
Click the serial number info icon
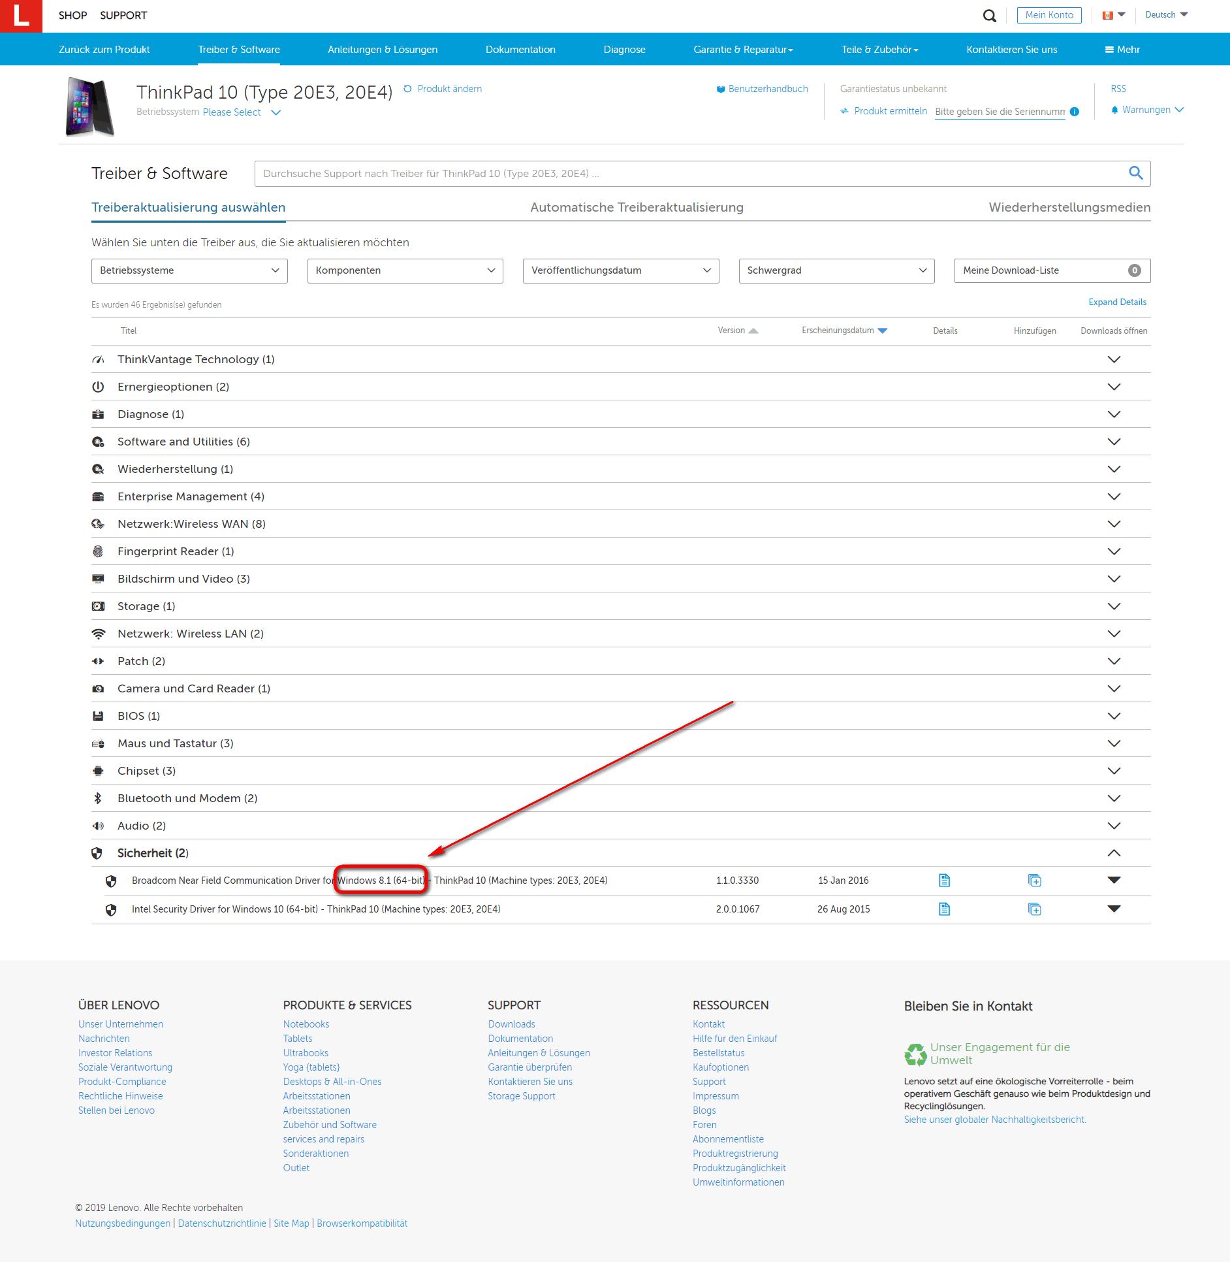[1075, 112]
